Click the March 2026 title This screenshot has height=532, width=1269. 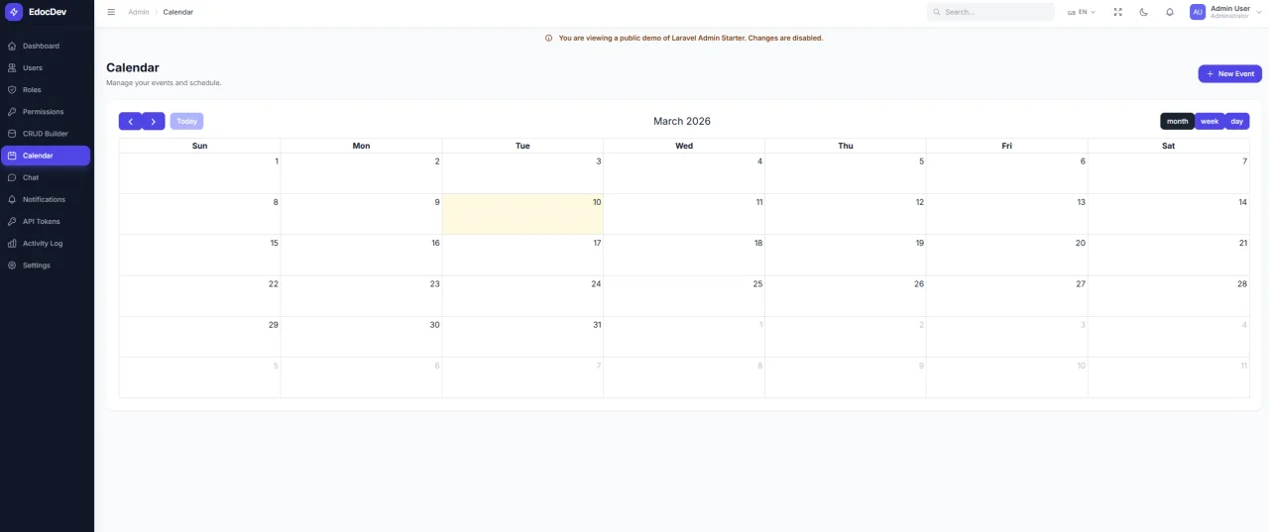pyautogui.click(x=682, y=121)
